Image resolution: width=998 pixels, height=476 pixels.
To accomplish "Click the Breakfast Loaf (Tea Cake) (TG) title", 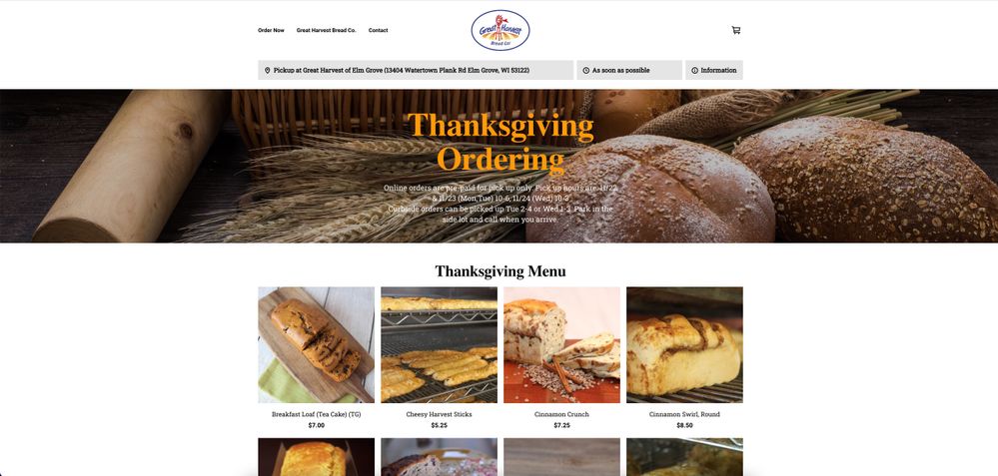I will [317, 414].
